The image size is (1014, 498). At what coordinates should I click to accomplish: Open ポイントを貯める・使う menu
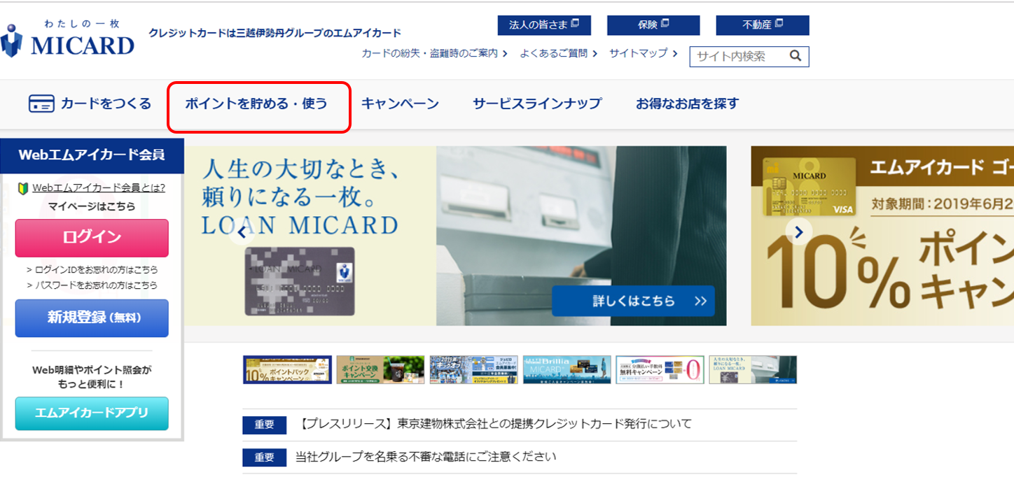coord(256,104)
